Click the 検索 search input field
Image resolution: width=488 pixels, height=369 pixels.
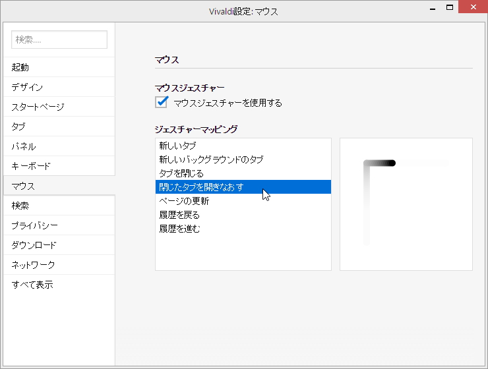click(x=59, y=40)
